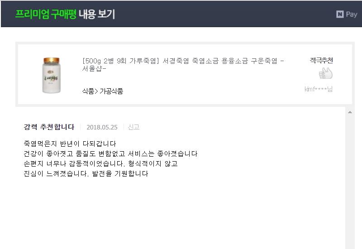362x249 pixels.
Task: Click the scrollbar up arrow
Action: 350,112
